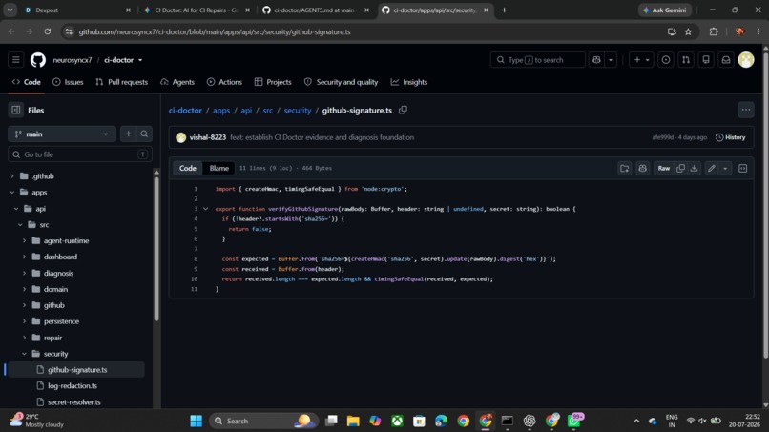
Task: Bookmark this page with the star icon
Action: coord(688,31)
